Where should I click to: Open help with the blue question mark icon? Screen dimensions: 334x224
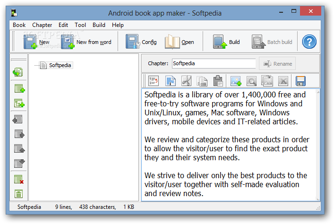[309, 42]
